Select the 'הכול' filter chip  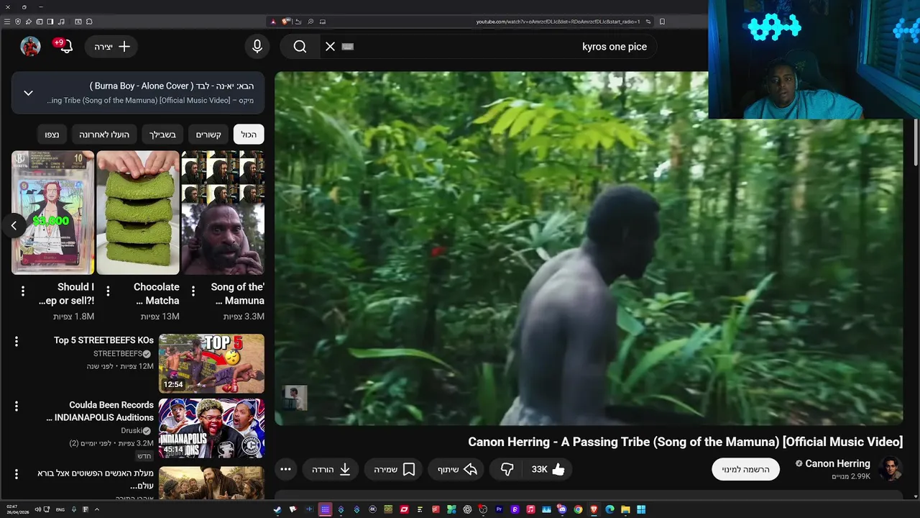click(x=249, y=135)
